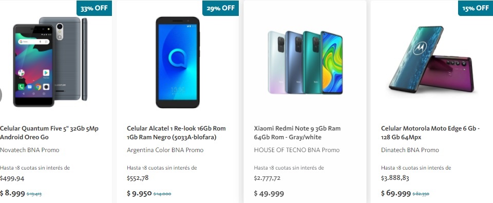Screen dimensions: 493x203
Task: Select the Novatech BNA Promo seller
Action: click(30, 150)
